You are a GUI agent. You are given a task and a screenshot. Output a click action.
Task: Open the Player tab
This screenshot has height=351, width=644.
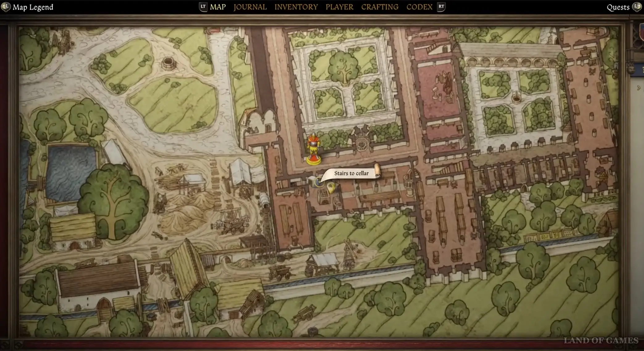pyautogui.click(x=339, y=7)
